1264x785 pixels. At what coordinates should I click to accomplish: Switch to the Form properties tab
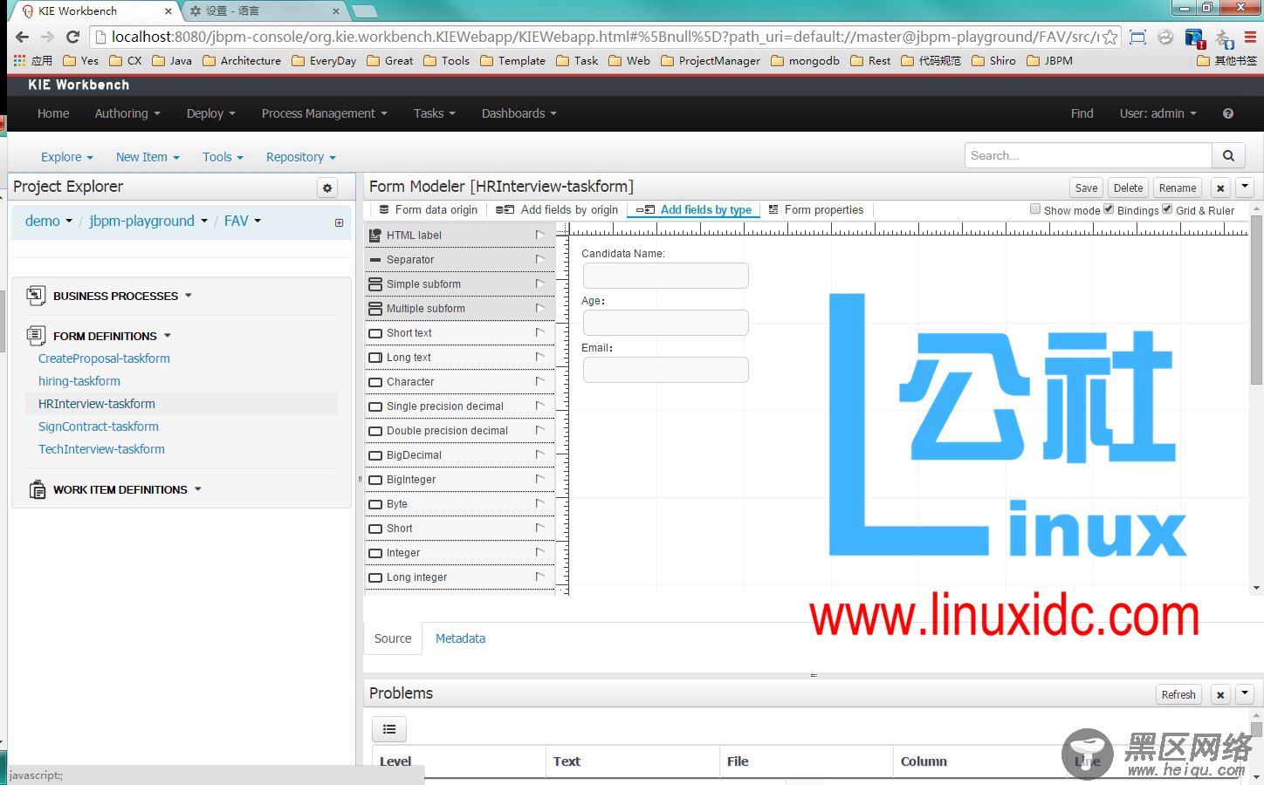coord(816,210)
